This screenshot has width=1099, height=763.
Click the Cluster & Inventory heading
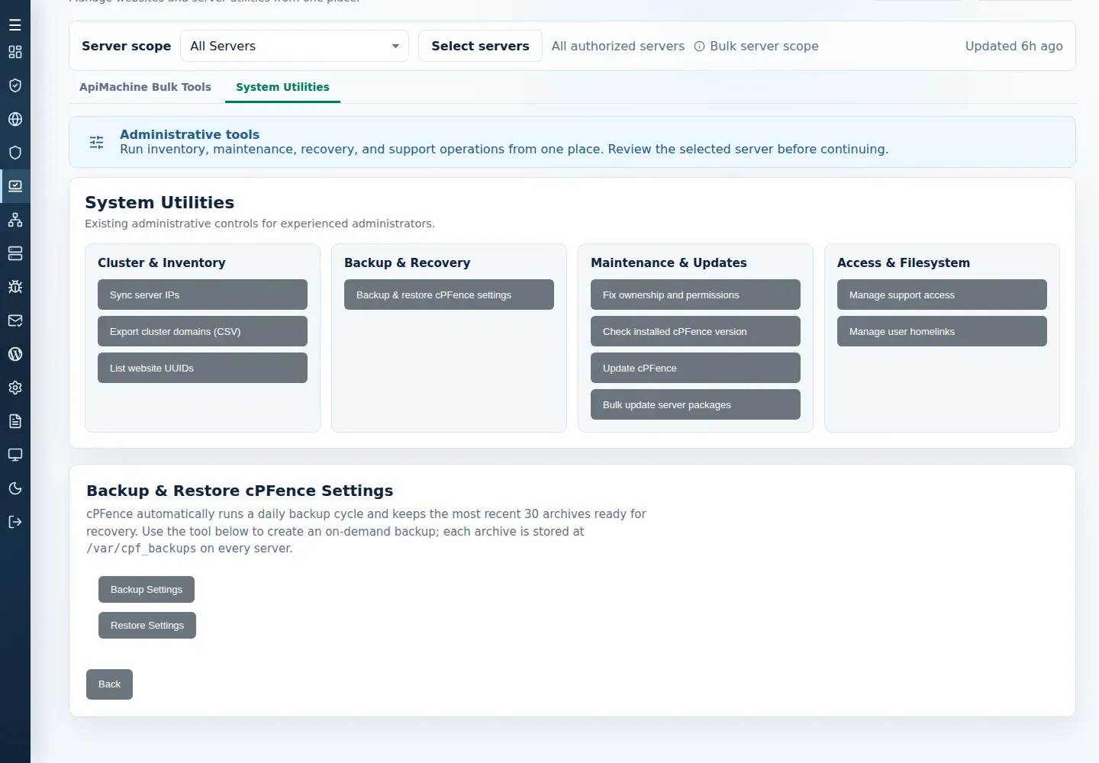[162, 262]
